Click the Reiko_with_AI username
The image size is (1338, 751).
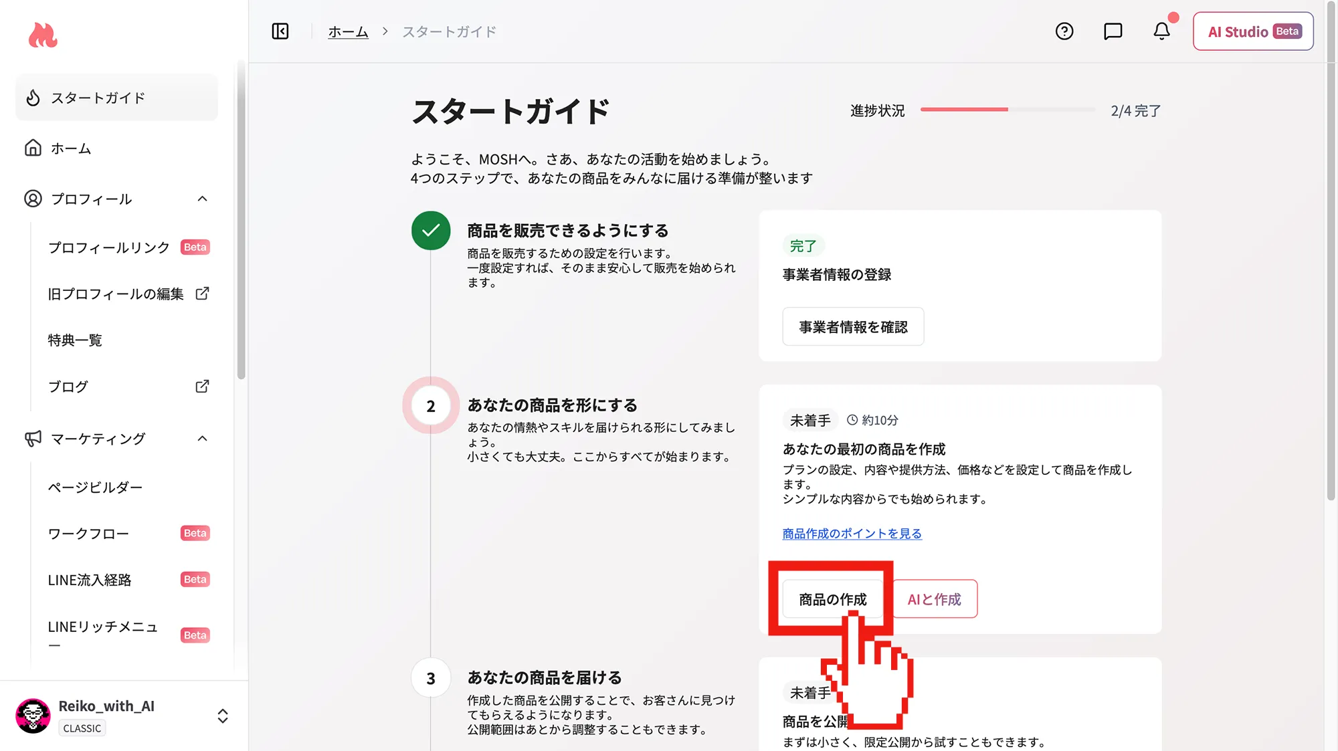(106, 706)
